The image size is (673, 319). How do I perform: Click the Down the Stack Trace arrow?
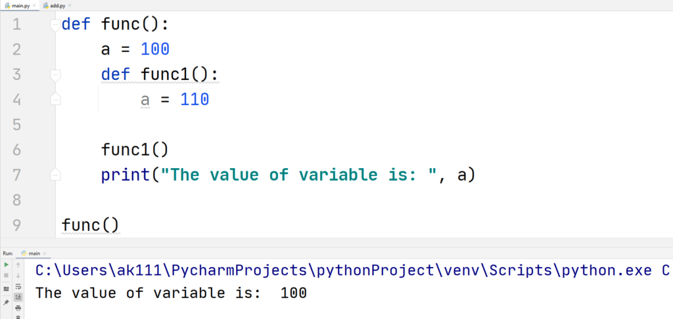click(x=18, y=275)
